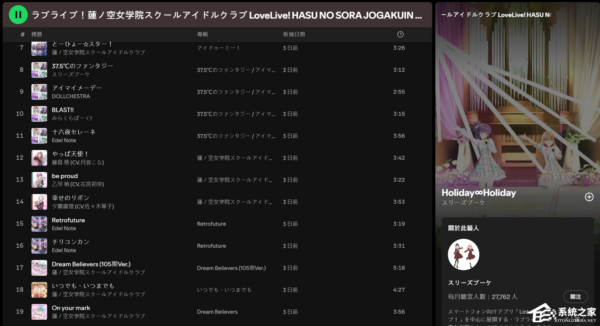
Task: Pause playback with the green button
Action: tap(18, 15)
